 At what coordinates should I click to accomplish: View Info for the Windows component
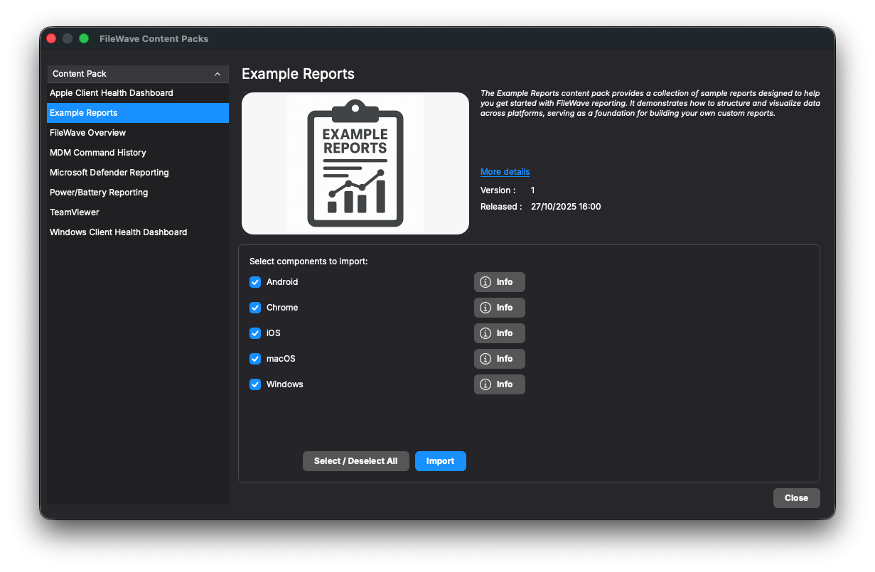[x=499, y=384]
